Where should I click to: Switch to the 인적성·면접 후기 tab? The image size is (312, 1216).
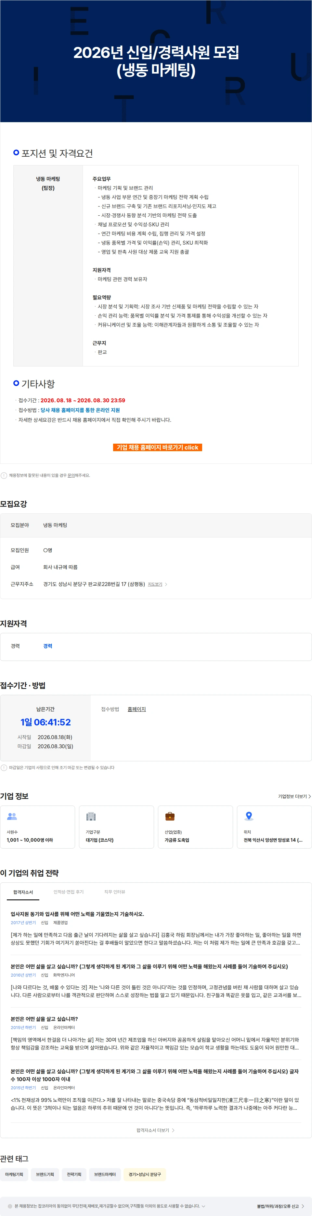[x=68, y=892]
